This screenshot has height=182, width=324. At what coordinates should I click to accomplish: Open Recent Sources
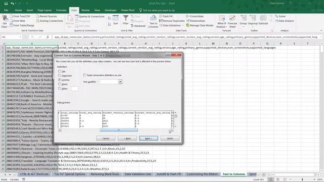tap(46, 16)
